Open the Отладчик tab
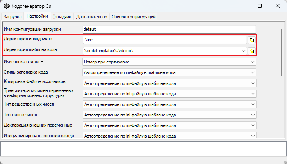 click(x=62, y=17)
